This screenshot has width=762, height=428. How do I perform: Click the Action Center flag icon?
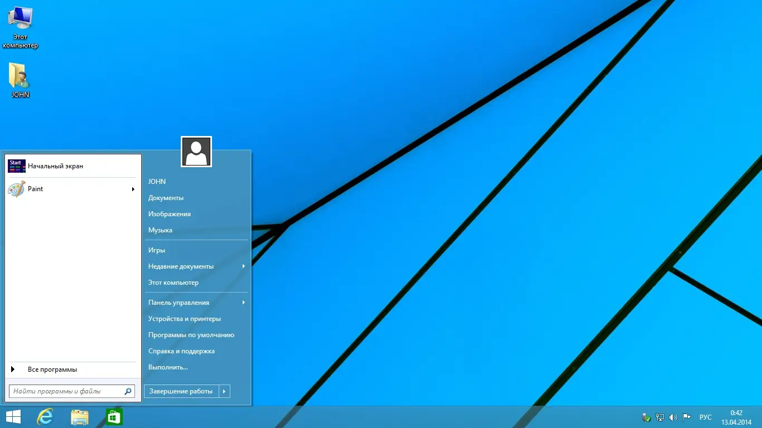point(687,417)
